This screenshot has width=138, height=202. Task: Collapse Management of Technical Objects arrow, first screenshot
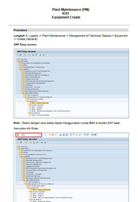point(24,97)
